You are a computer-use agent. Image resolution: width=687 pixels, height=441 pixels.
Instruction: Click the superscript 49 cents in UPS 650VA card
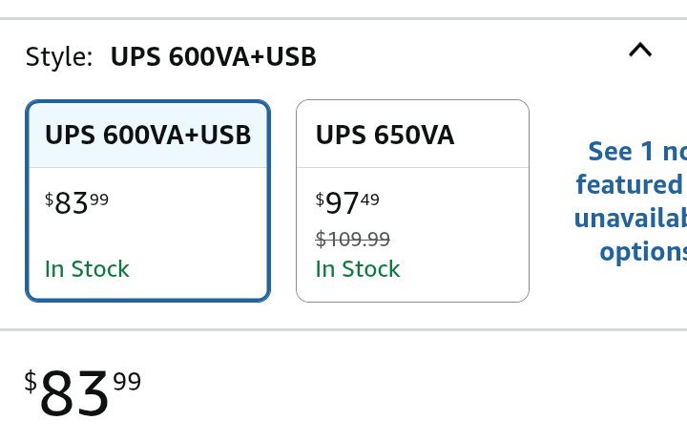coord(370,199)
